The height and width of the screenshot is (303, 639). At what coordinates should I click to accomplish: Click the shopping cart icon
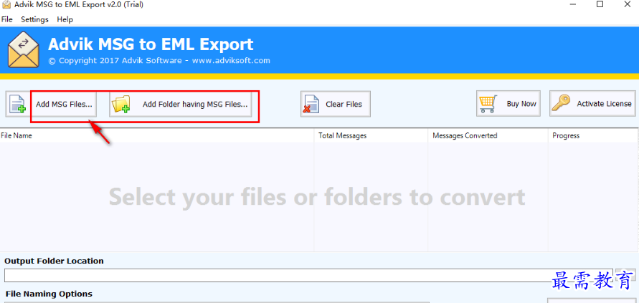point(488,104)
